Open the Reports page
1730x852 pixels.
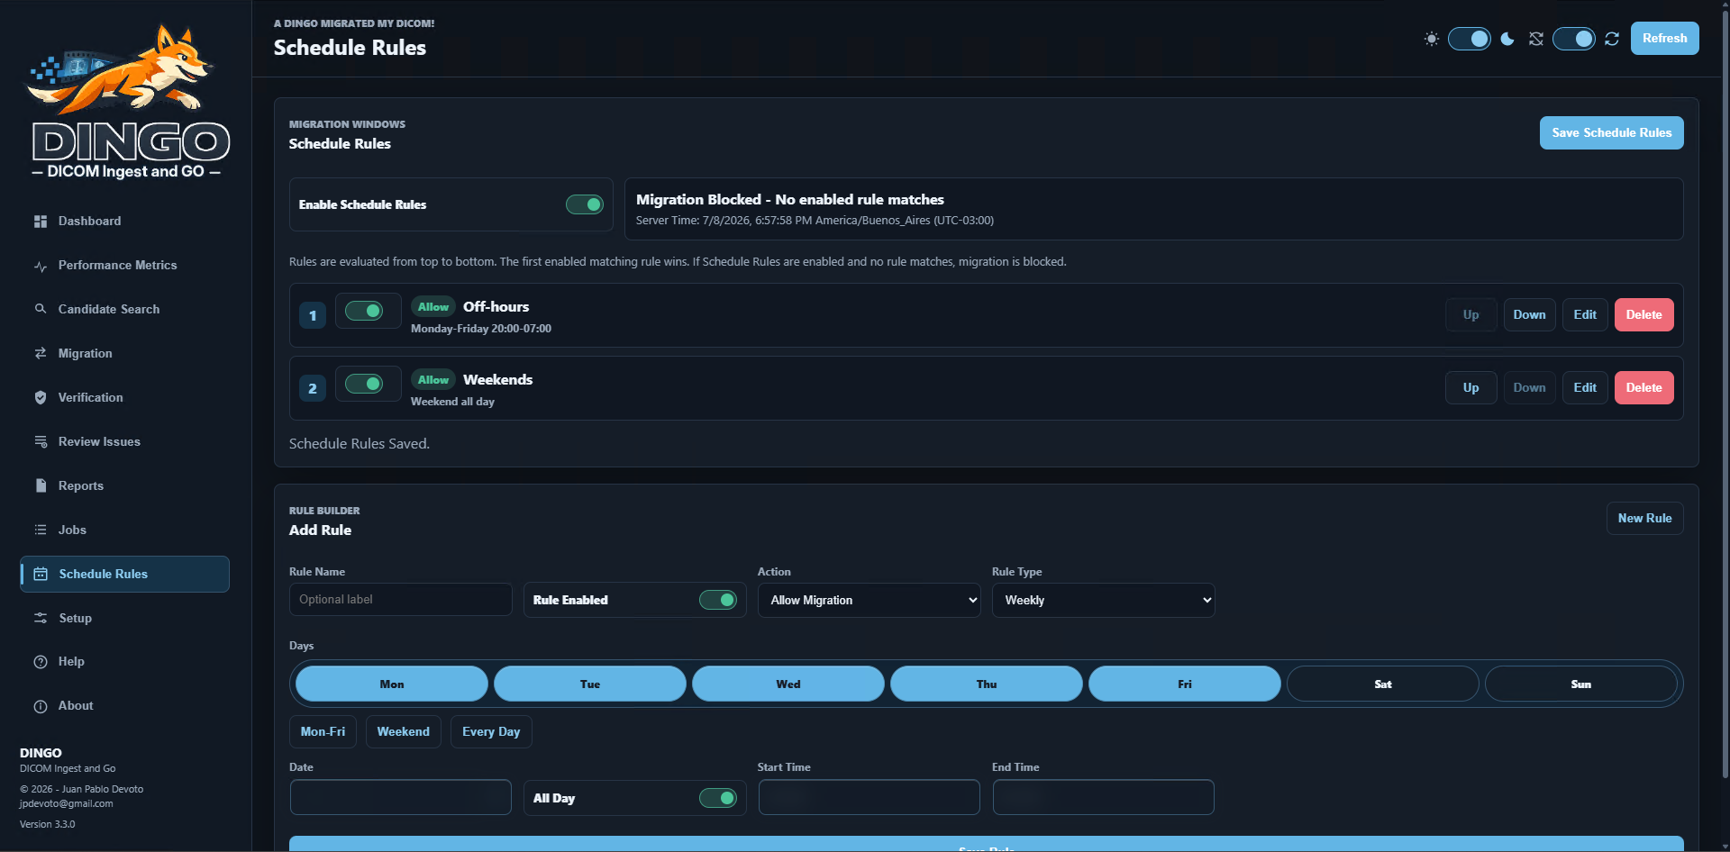(125, 485)
